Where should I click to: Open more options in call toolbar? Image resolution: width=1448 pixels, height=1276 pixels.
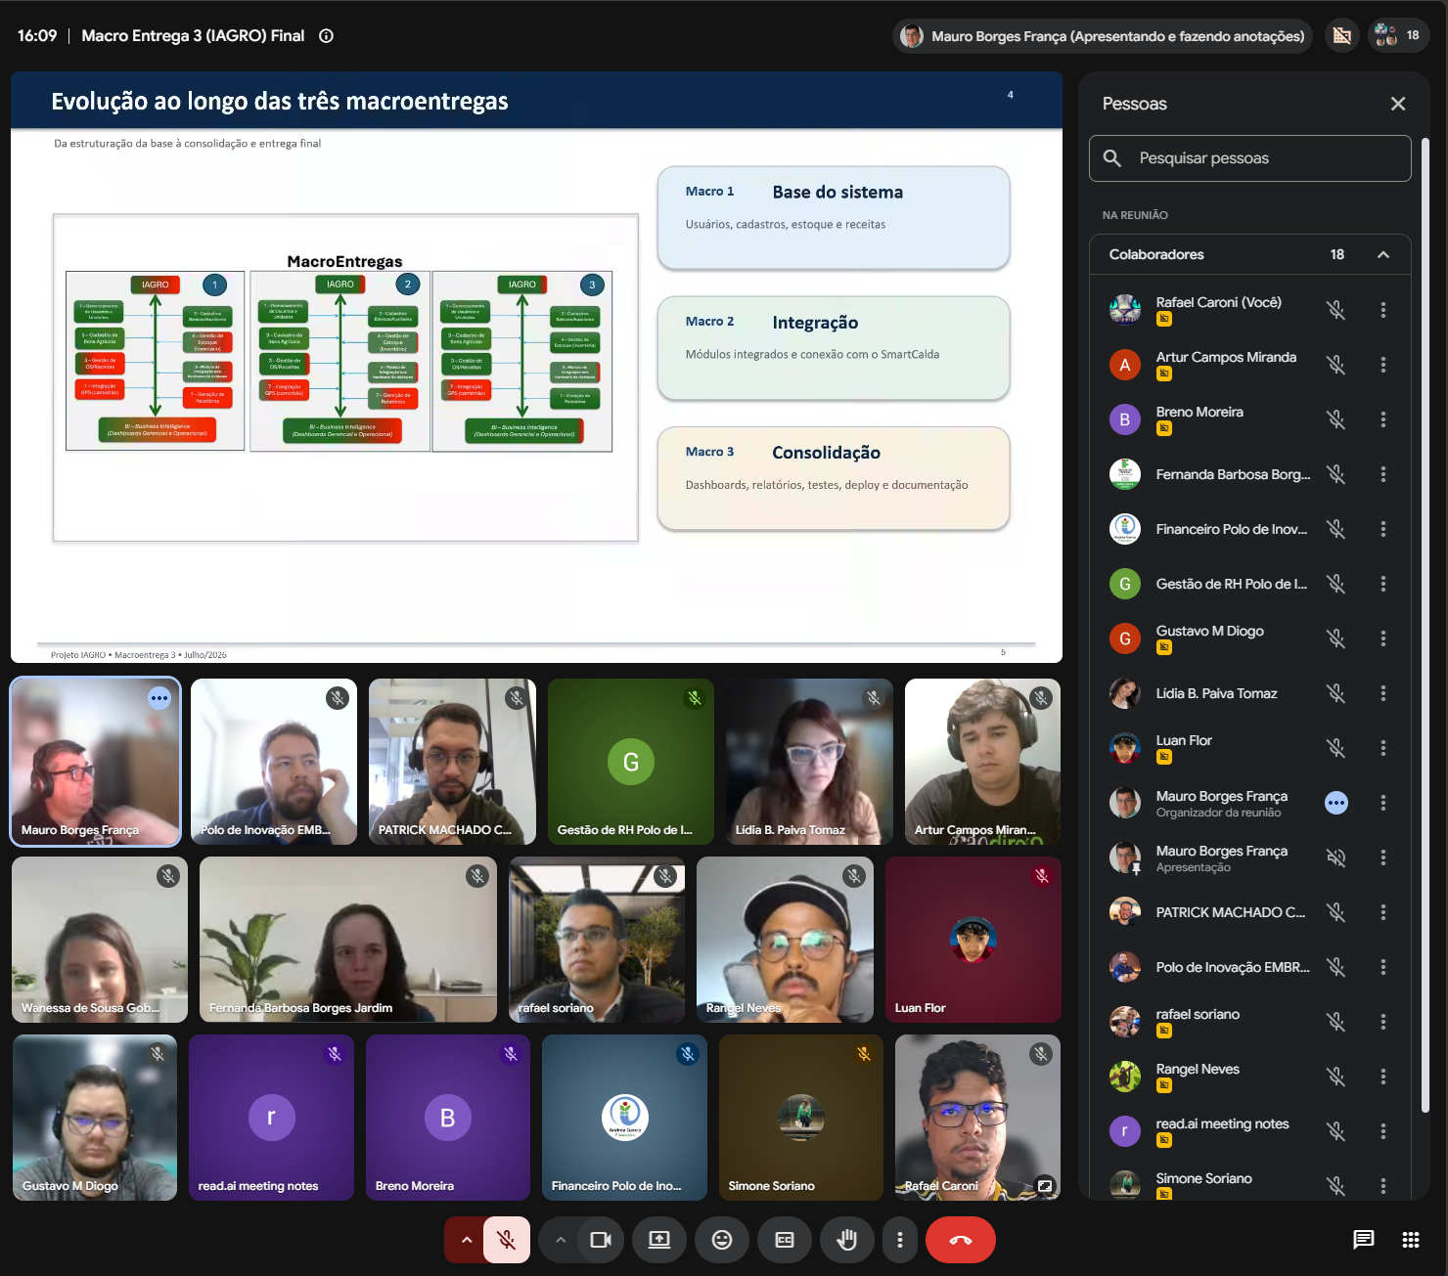coord(900,1240)
